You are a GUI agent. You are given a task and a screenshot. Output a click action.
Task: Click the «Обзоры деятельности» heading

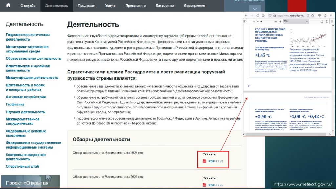(101, 139)
